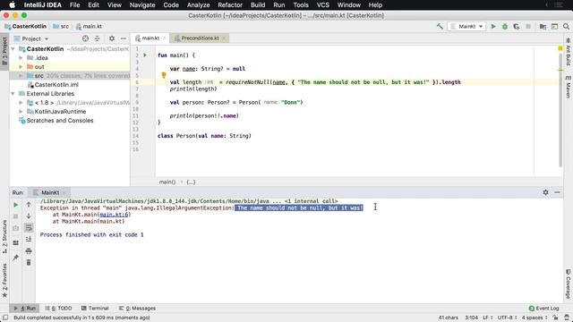Open the Refactor menu
This screenshot has height=322, width=573.
click(x=230, y=5)
